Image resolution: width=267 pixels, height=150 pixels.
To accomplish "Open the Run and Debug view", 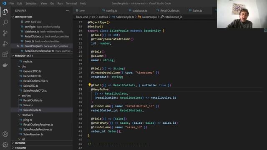I will coord(5,44).
